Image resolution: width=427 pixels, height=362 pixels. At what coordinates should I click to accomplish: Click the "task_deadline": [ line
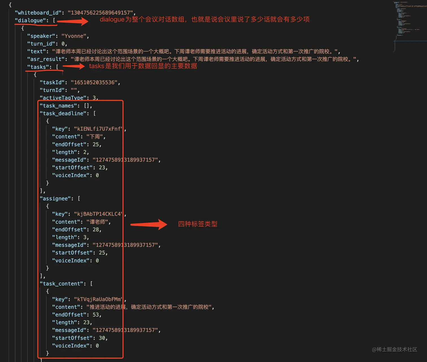[67, 113]
